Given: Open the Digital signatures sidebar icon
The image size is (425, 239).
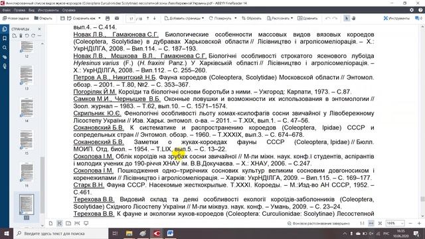Looking at the screenshot, I should tap(5, 66).
